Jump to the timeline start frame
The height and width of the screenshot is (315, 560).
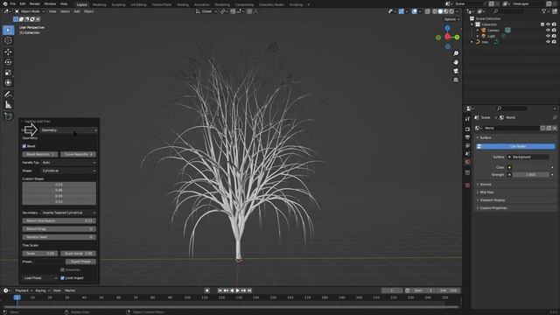point(220,290)
